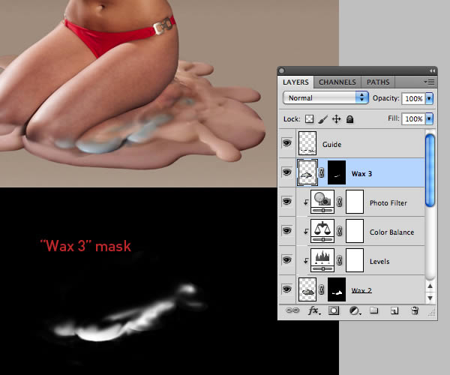450x375 pixels.
Task: Click the panel resize grip corner
Action: tap(432, 313)
